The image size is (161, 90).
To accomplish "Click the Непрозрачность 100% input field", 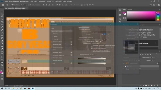I will click(x=153, y=57).
